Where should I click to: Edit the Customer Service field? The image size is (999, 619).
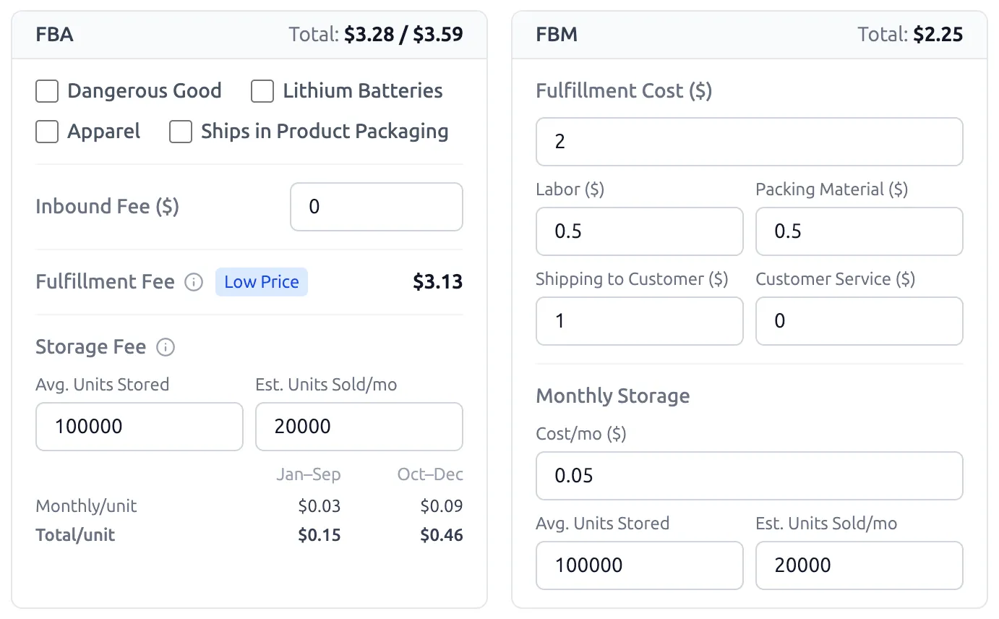pyautogui.click(x=859, y=321)
